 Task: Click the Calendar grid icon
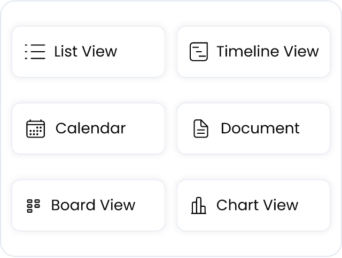click(36, 128)
